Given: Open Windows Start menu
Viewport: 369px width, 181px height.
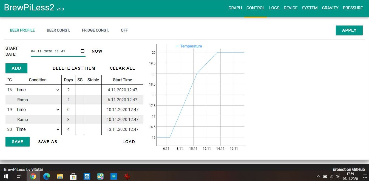Looking at the screenshot, I should 6,176.
